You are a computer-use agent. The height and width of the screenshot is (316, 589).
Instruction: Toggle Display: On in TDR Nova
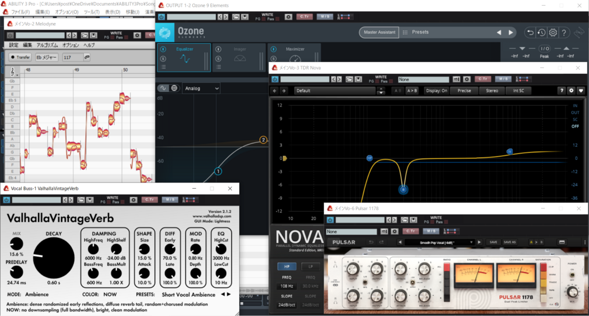tap(436, 90)
